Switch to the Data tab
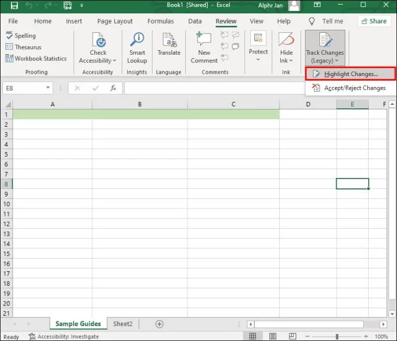Image resolution: width=397 pixels, height=341 pixels. click(x=194, y=21)
